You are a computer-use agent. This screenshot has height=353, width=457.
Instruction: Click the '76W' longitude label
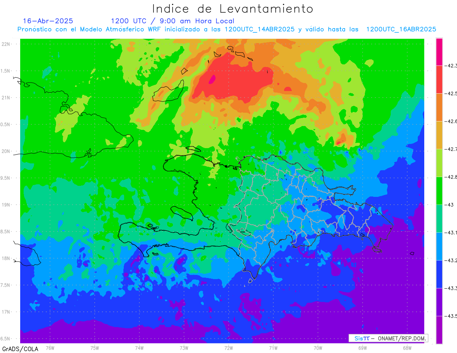point(50,348)
